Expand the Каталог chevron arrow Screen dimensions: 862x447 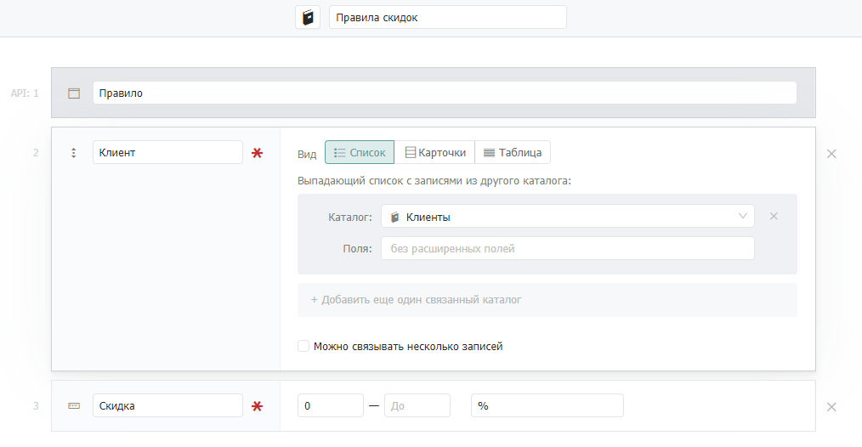coord(743,216)
